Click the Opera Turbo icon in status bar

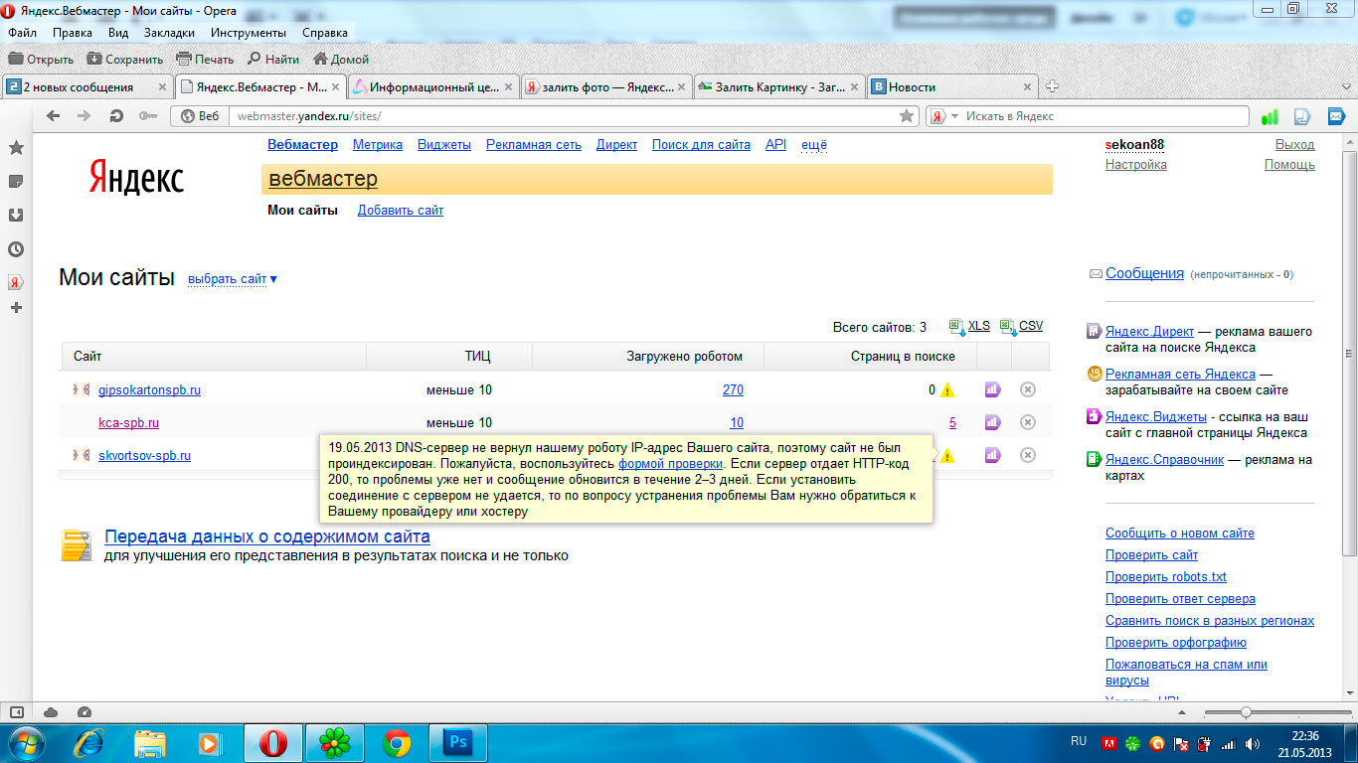[x=84, y=712]
